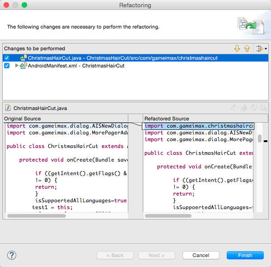Click the Java file icon beside ChristmasHairCut.java
This screenshot has height=267, width=271.
pos(8,108)
